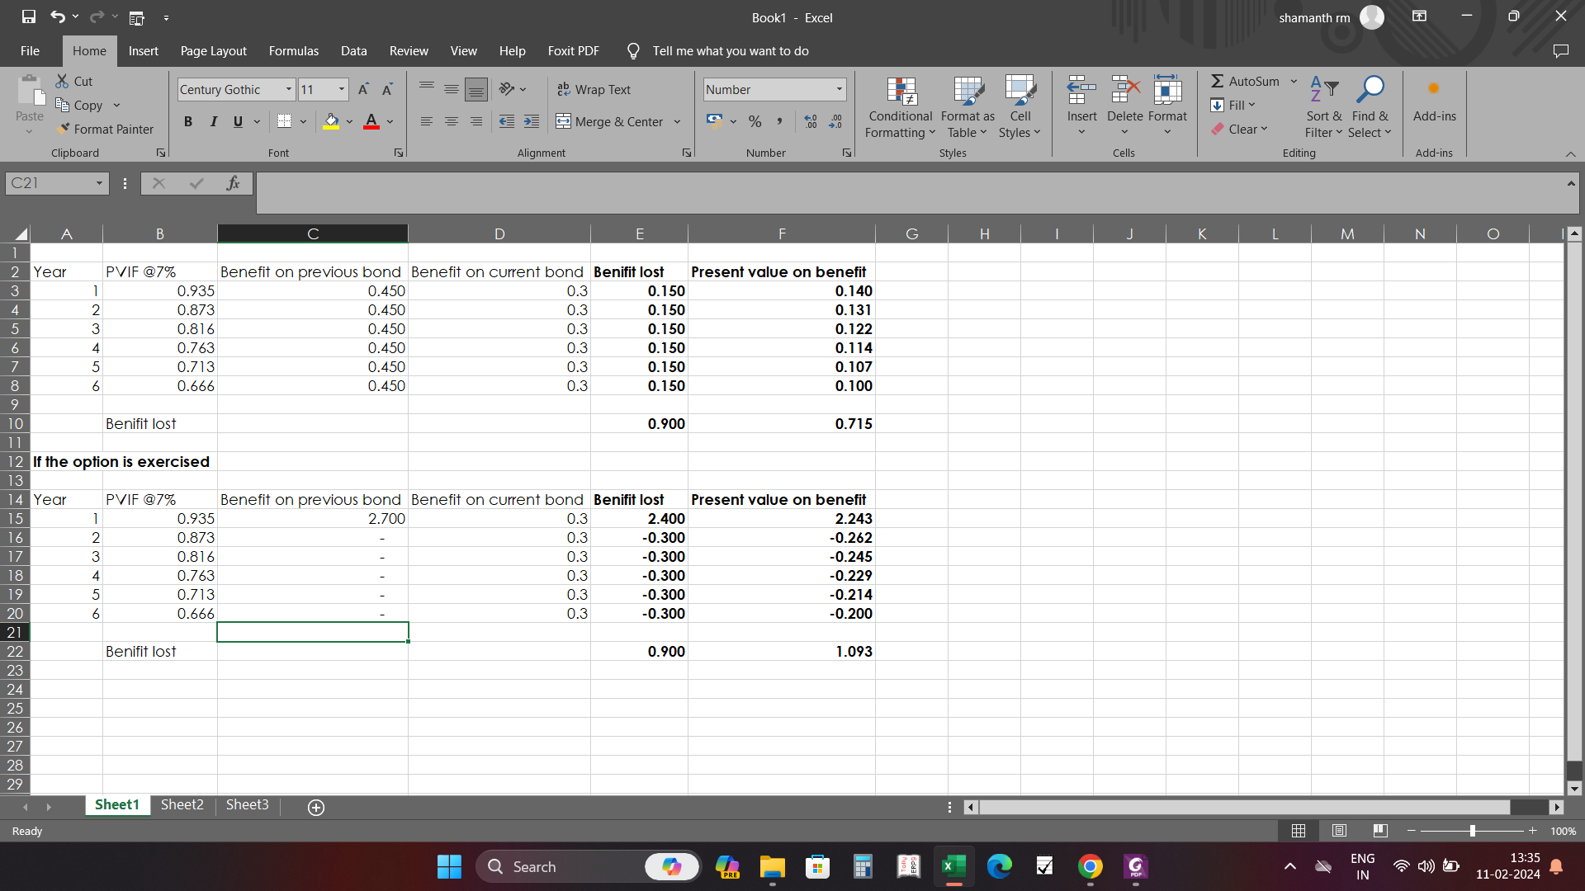Click the Format Painter icon

click(64, 130)
